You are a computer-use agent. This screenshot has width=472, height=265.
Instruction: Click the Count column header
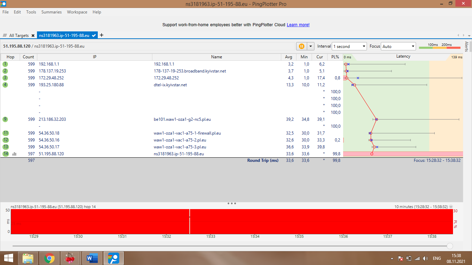28,57
